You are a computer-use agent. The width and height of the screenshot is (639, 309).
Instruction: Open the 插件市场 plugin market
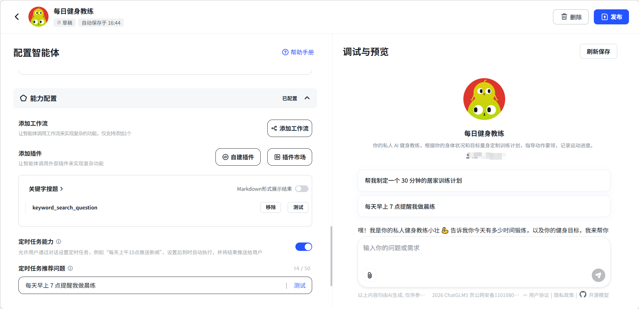pos(289,157)
